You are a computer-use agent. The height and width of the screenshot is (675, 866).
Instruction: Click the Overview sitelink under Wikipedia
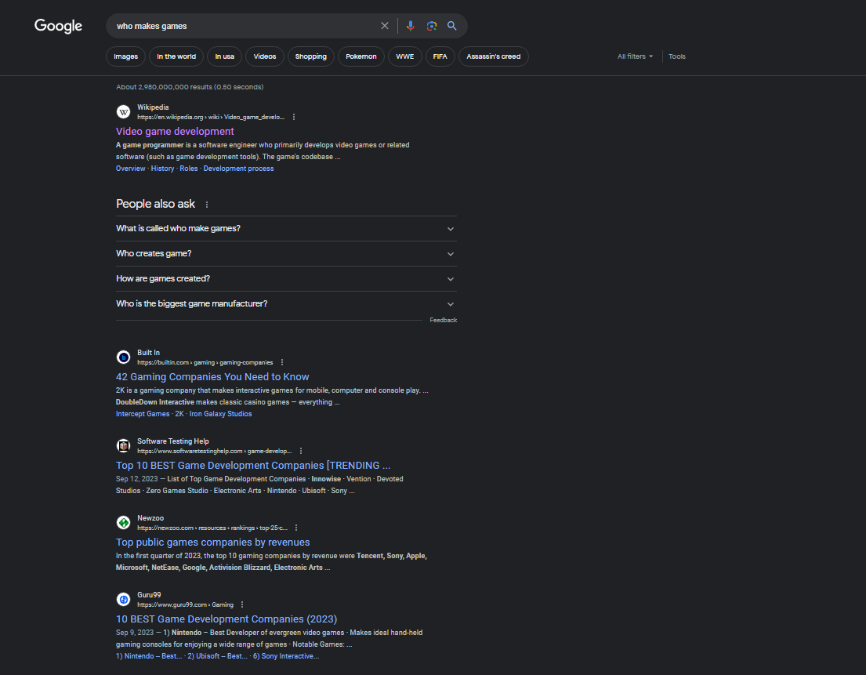click(x=130, y=169)
